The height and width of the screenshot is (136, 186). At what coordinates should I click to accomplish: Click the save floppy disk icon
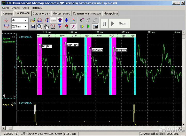(x=33, y=26)
